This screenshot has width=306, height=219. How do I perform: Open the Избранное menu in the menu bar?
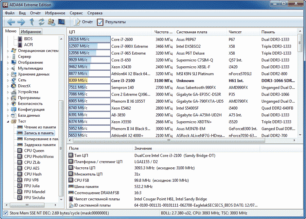pyautogui.click(x=55, y=13)
